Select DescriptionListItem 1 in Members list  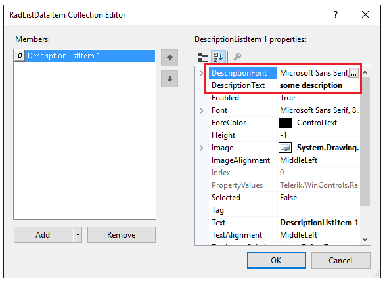tap(85, 56)
